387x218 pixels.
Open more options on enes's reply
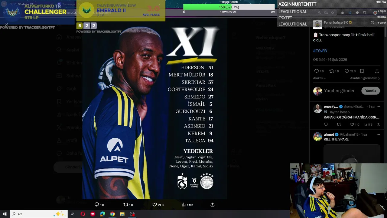[x=378, y=107]
